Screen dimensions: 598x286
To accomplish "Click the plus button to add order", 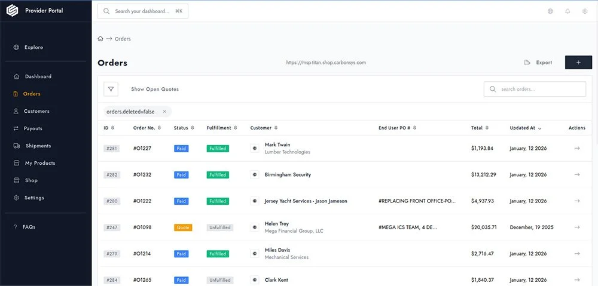I will tap(578, 63).
